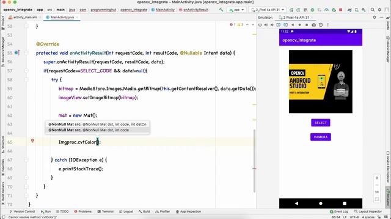The height and width of the screenshot is (219, 391).
Task: Click the emulator Volume Up icon
Action: click(x=266, y=25)
